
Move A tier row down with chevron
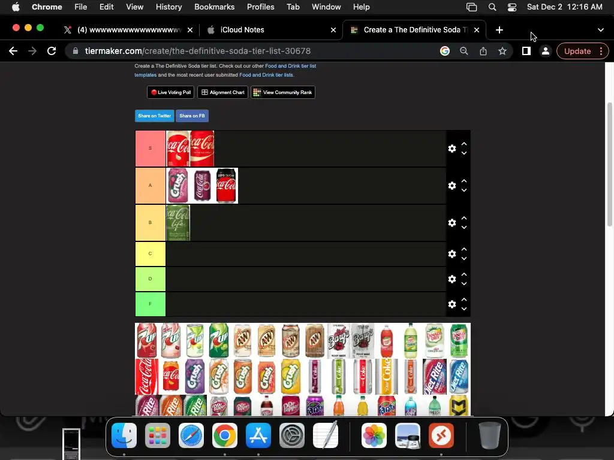point(464,190)
